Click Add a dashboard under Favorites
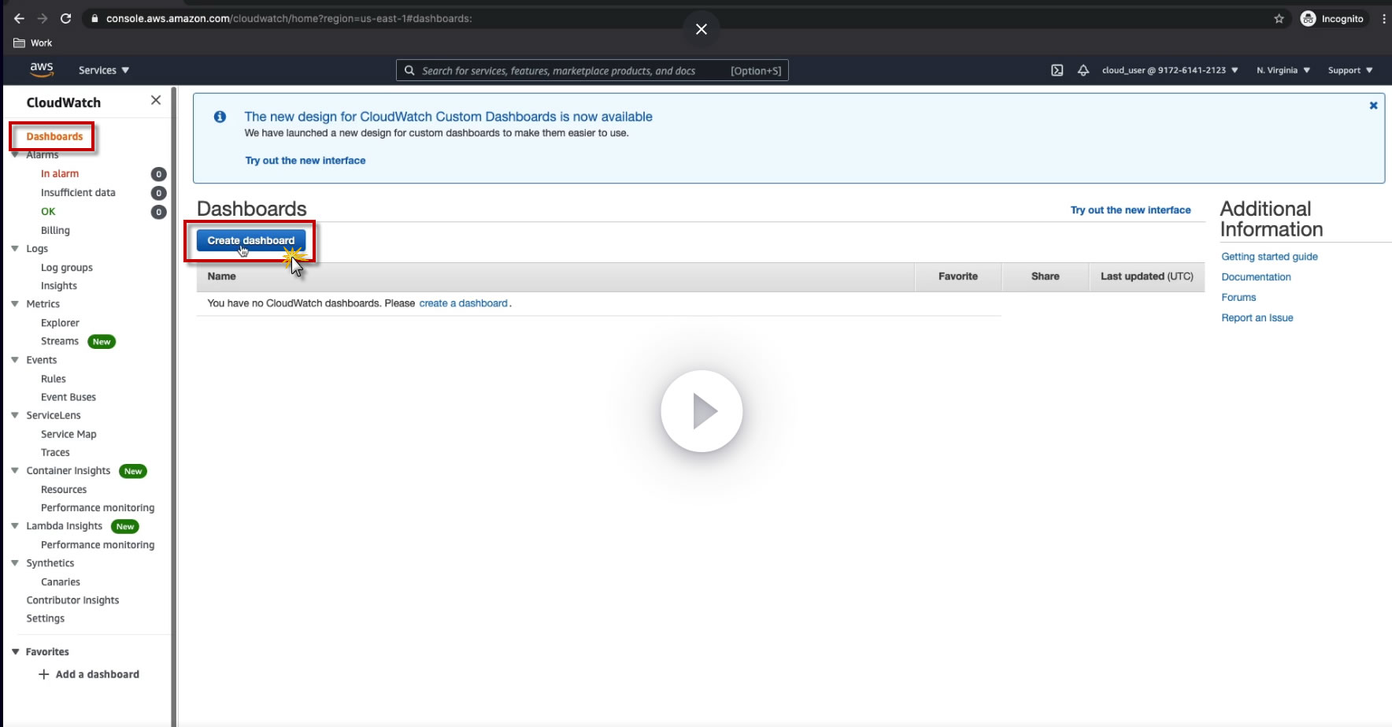Image resolution: width=1392 pixels, height=727 pixels. (98, 674)
